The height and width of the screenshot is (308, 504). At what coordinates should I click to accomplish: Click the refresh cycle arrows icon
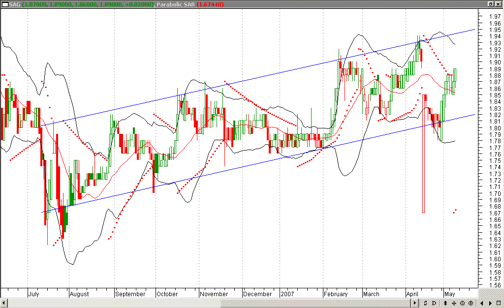tap(425, 303)
